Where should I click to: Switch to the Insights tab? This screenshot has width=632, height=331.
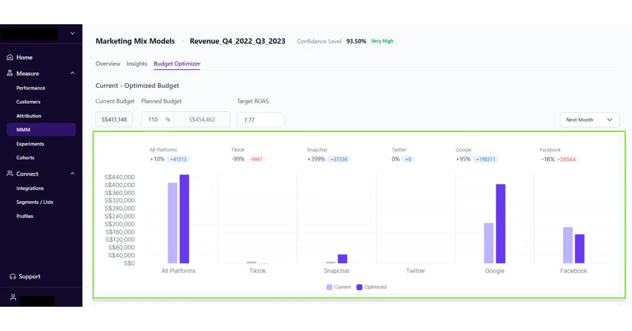pyautogui.click(x=137, y=64)
